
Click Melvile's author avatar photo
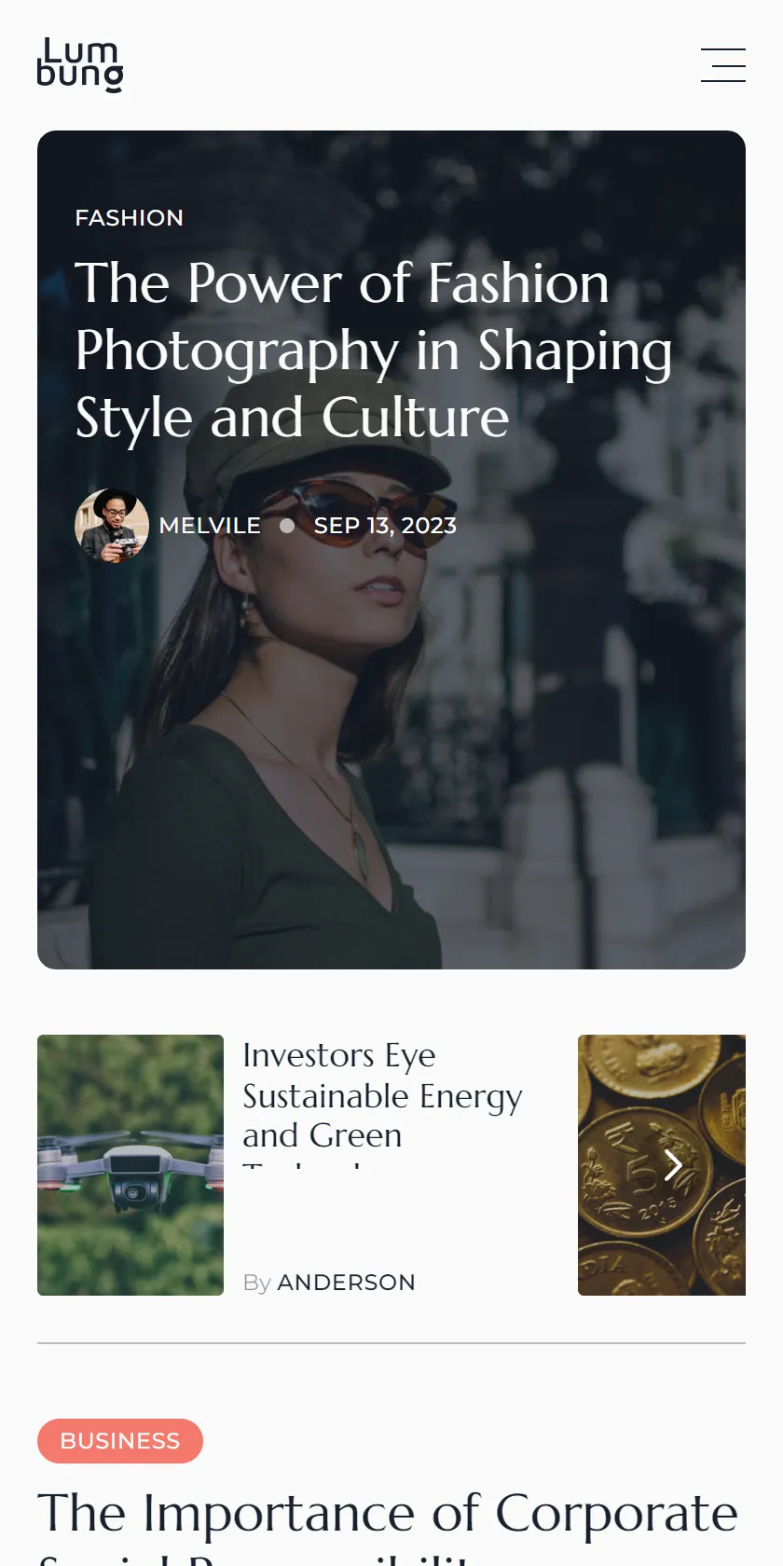coord(112,526)
